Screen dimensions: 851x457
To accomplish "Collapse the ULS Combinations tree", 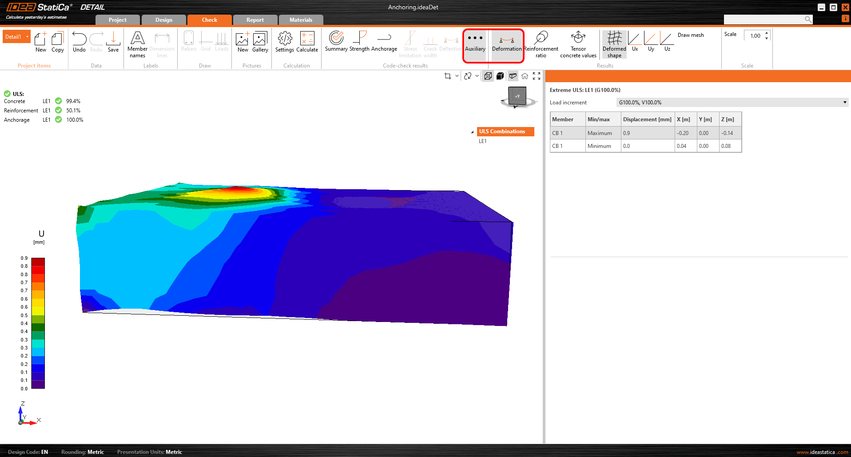I will [472, 132].
